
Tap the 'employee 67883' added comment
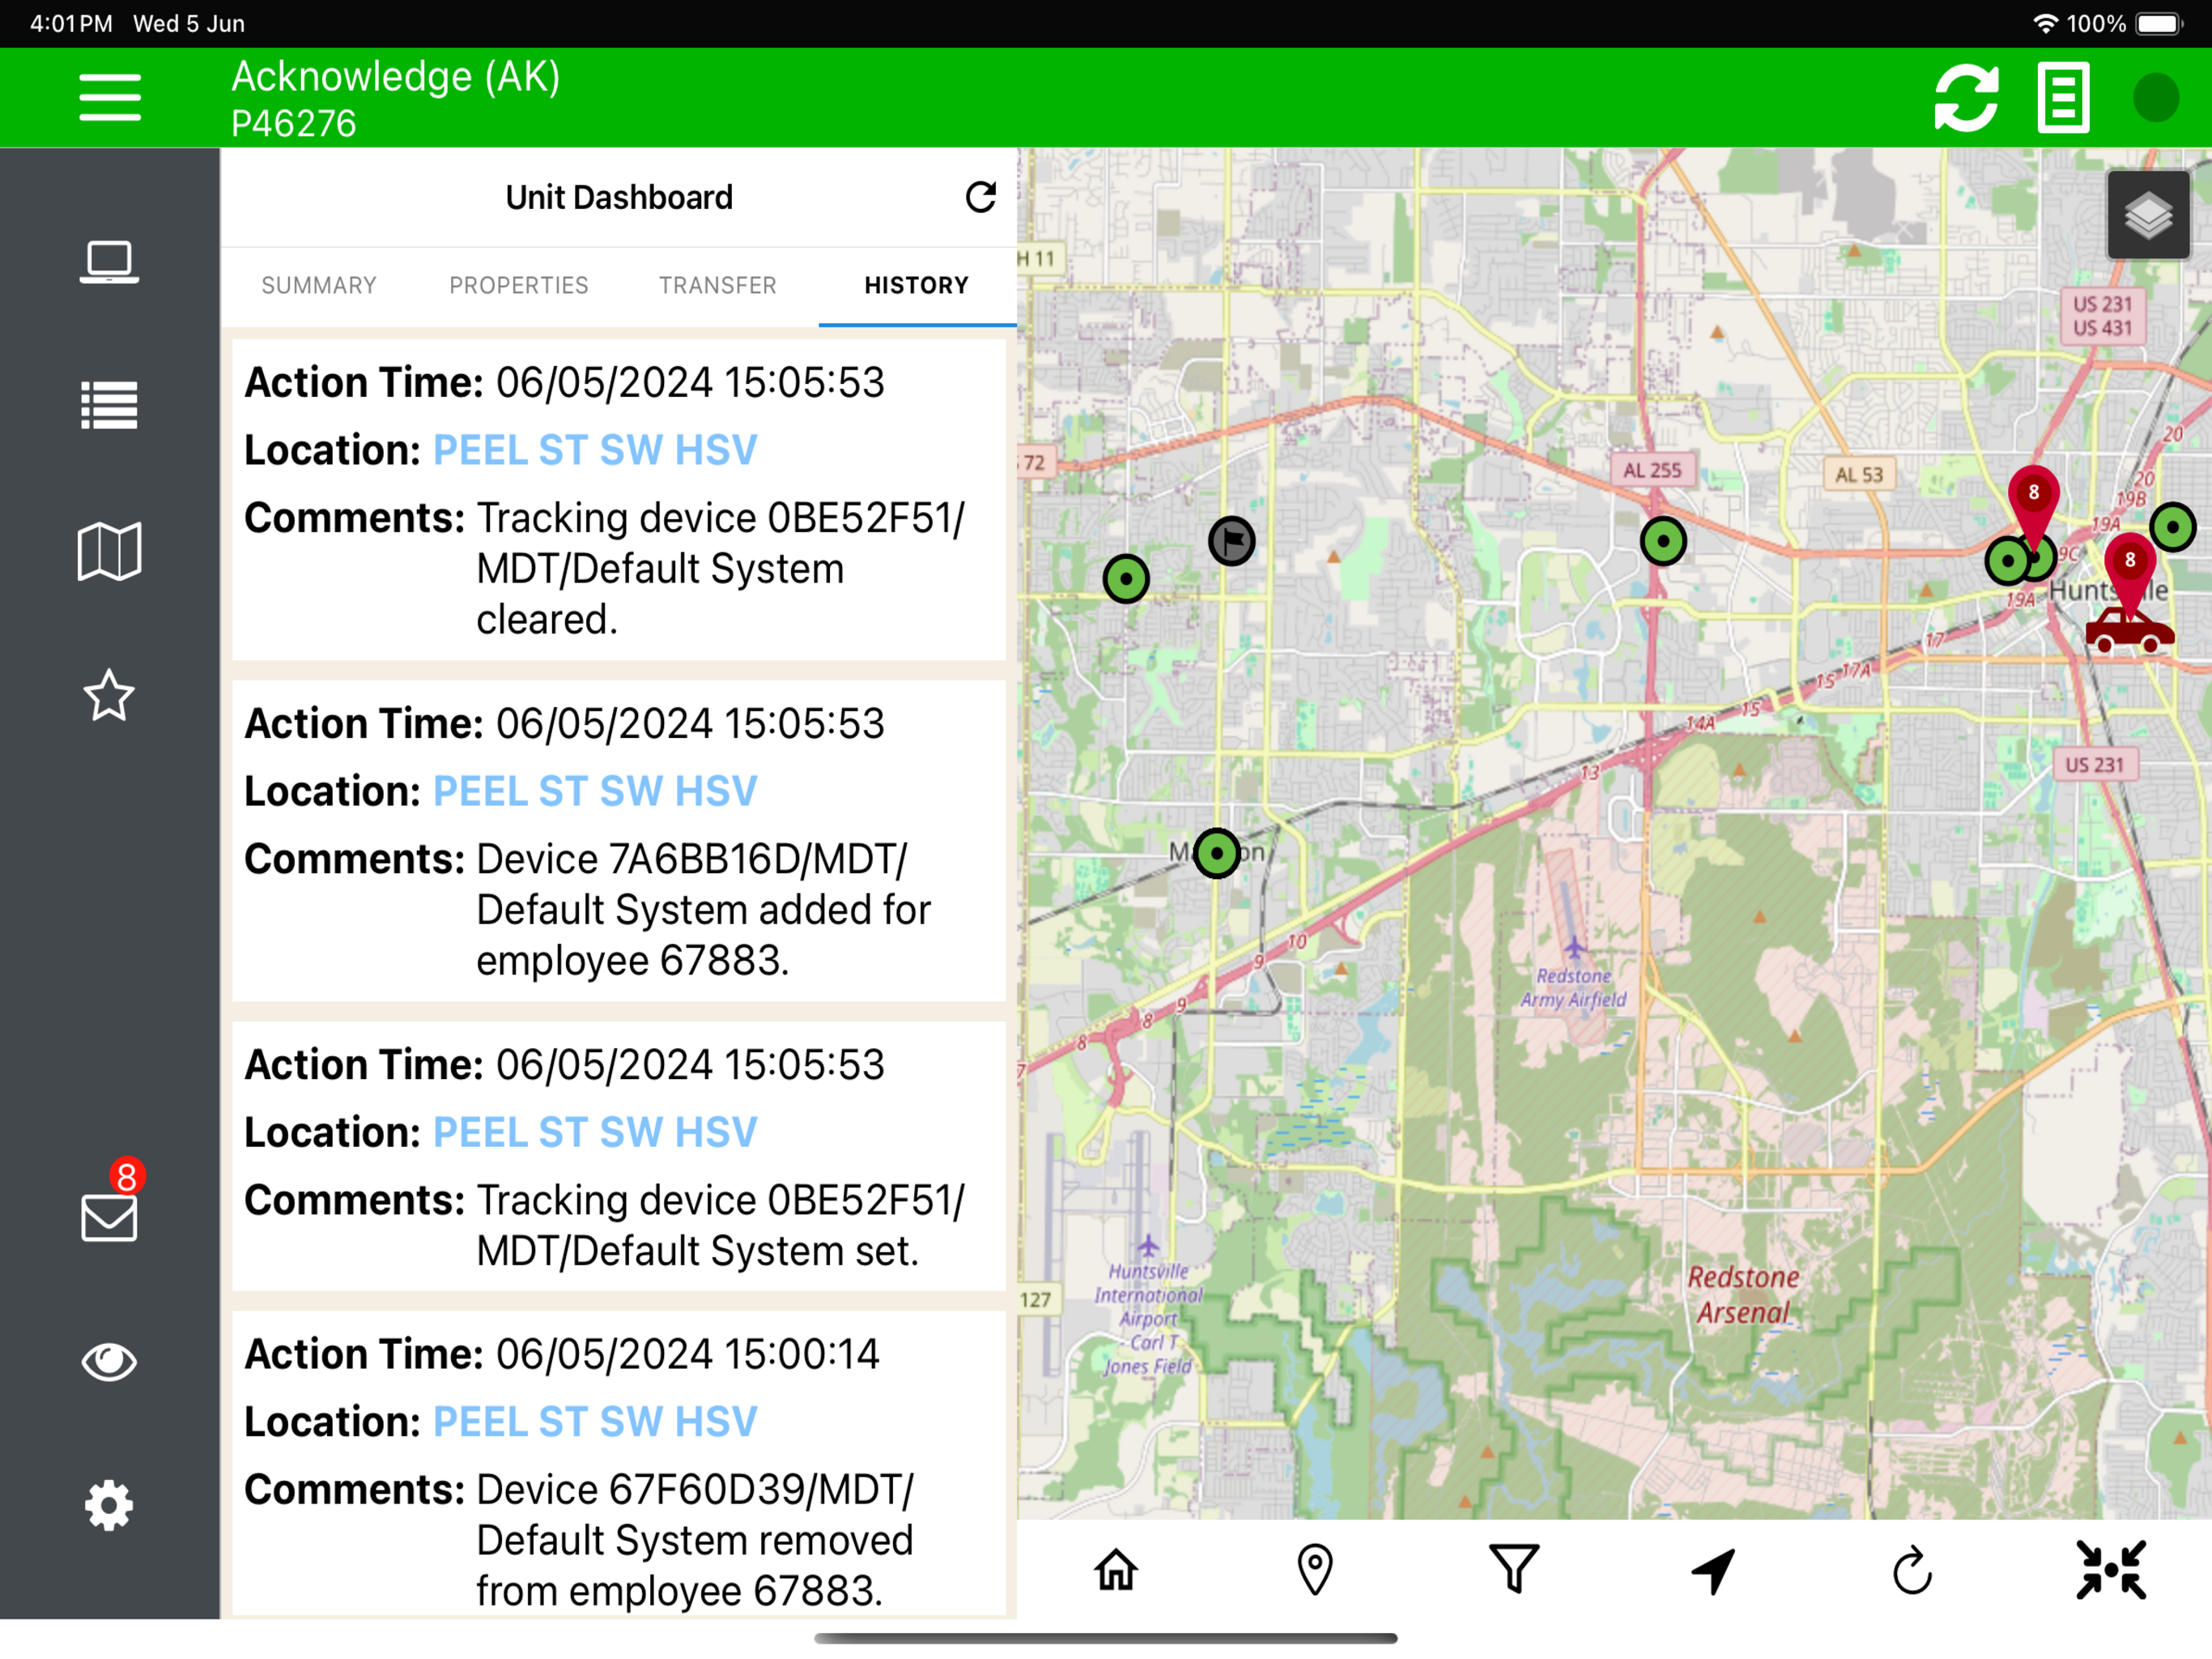[704, 910]
